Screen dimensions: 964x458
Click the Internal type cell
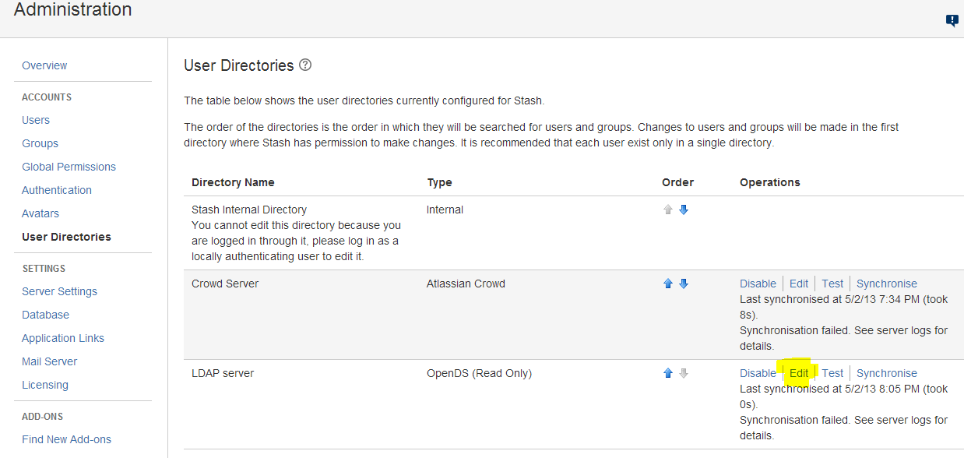coord(445,210)
